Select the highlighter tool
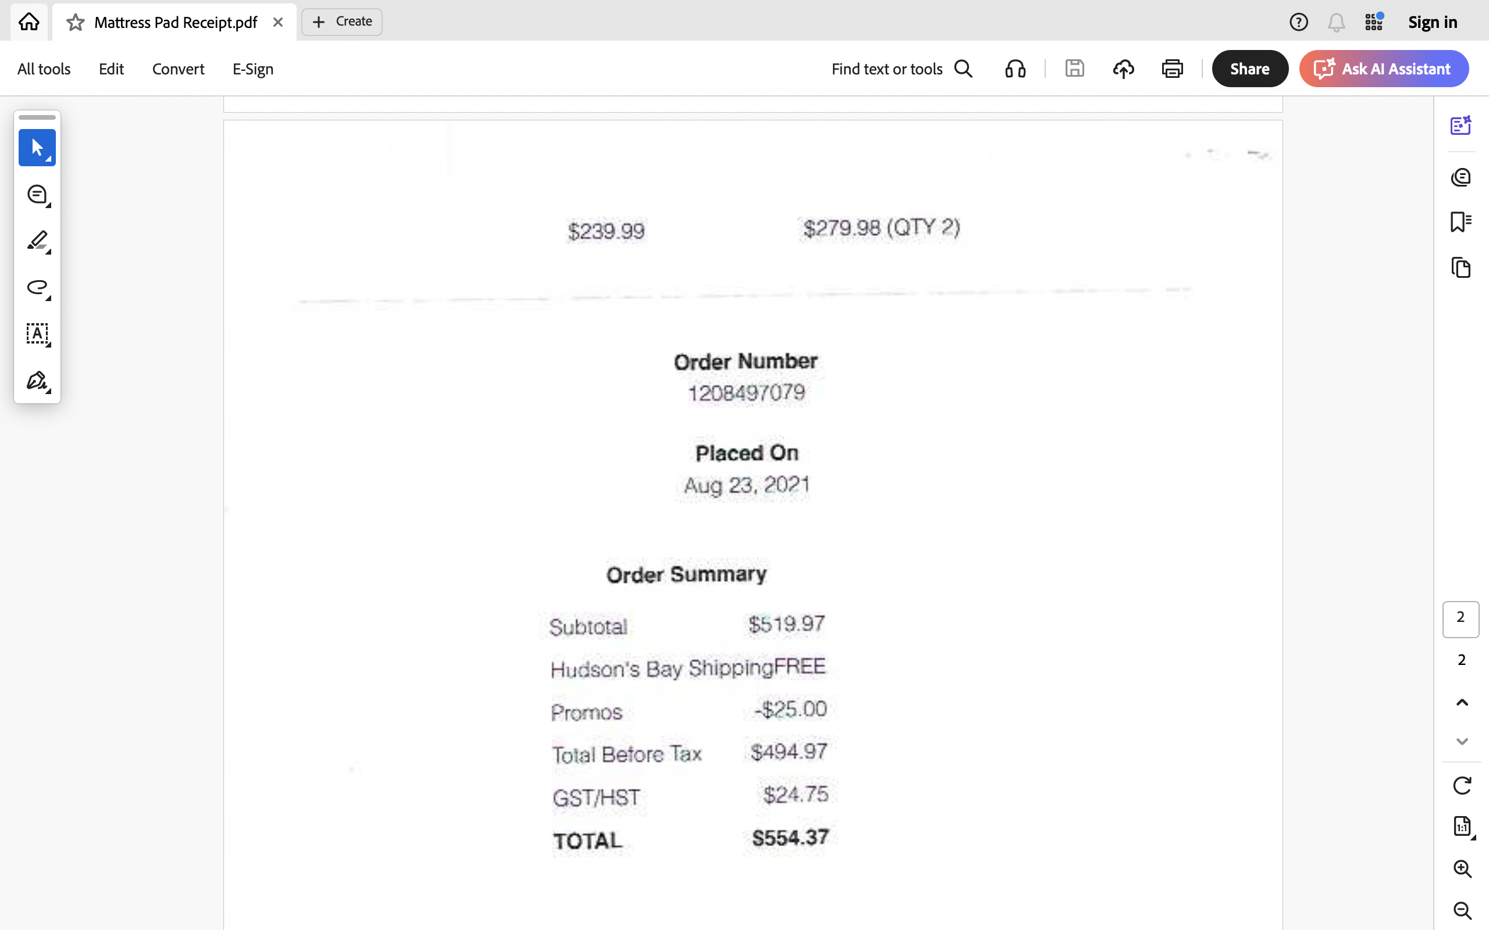The height and width of the screenshot is (930, 1489). 37,241
